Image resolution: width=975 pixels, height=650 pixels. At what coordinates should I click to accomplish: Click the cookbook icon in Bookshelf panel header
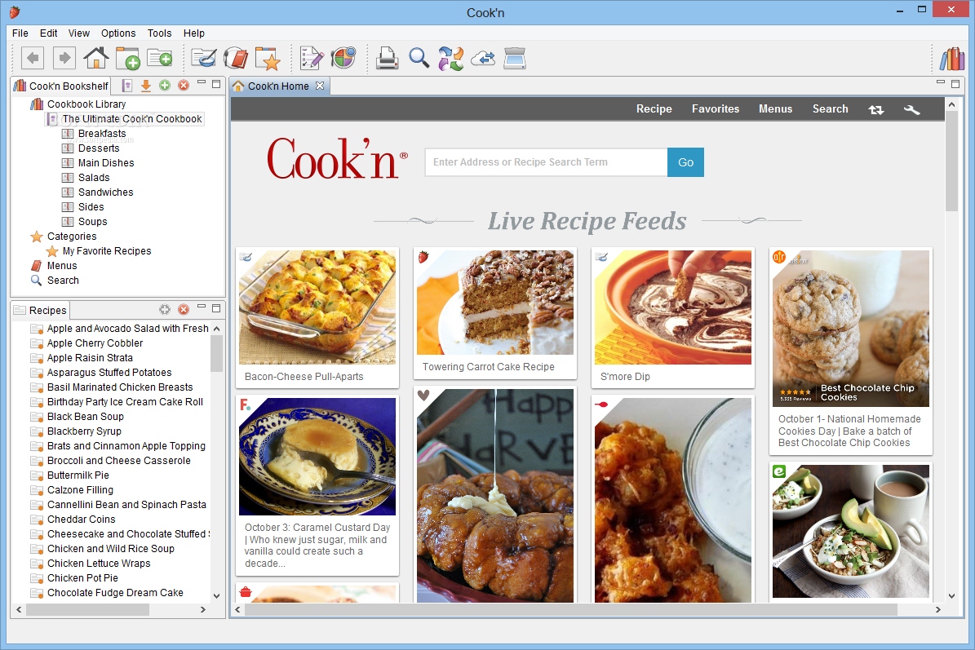(126, 85)
